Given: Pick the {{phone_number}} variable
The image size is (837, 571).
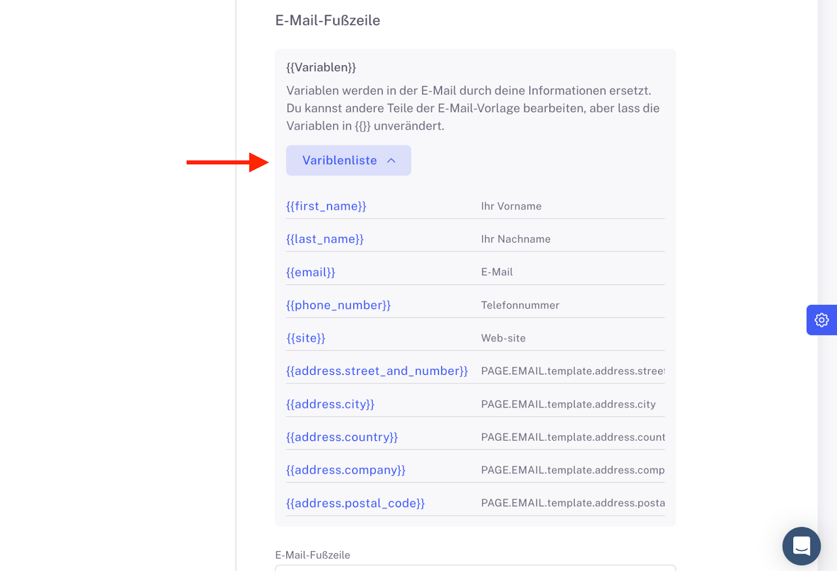Looking at the screenshot, I should [338, 305].
